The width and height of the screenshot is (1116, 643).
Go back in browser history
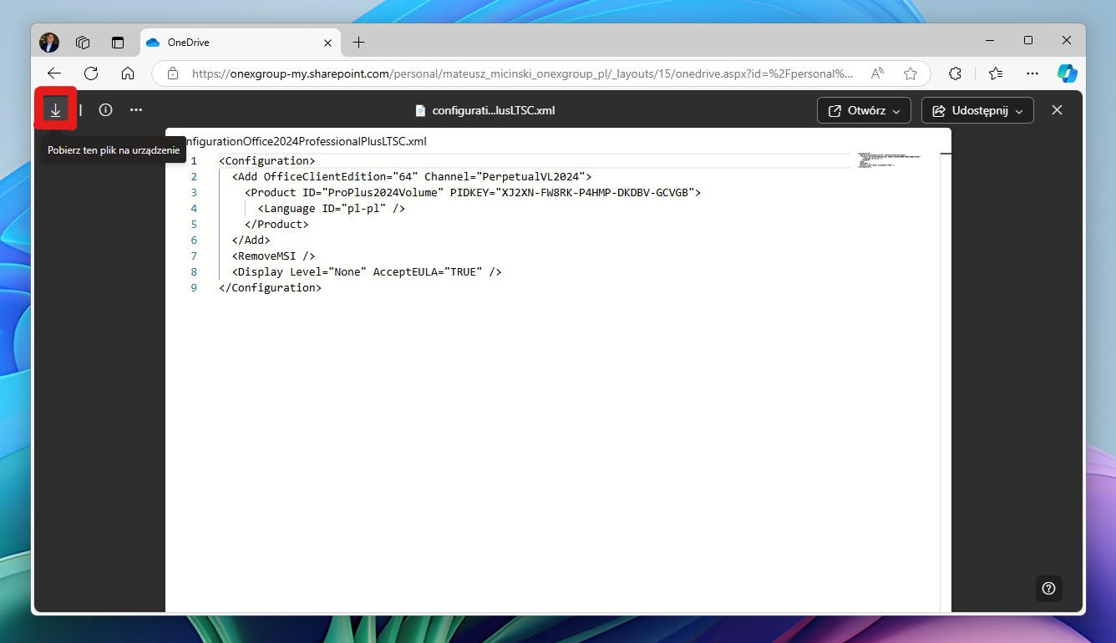click(54, 73)
